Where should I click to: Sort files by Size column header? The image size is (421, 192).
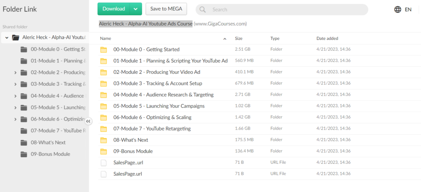pyautogui.click(x=238, y=39)
